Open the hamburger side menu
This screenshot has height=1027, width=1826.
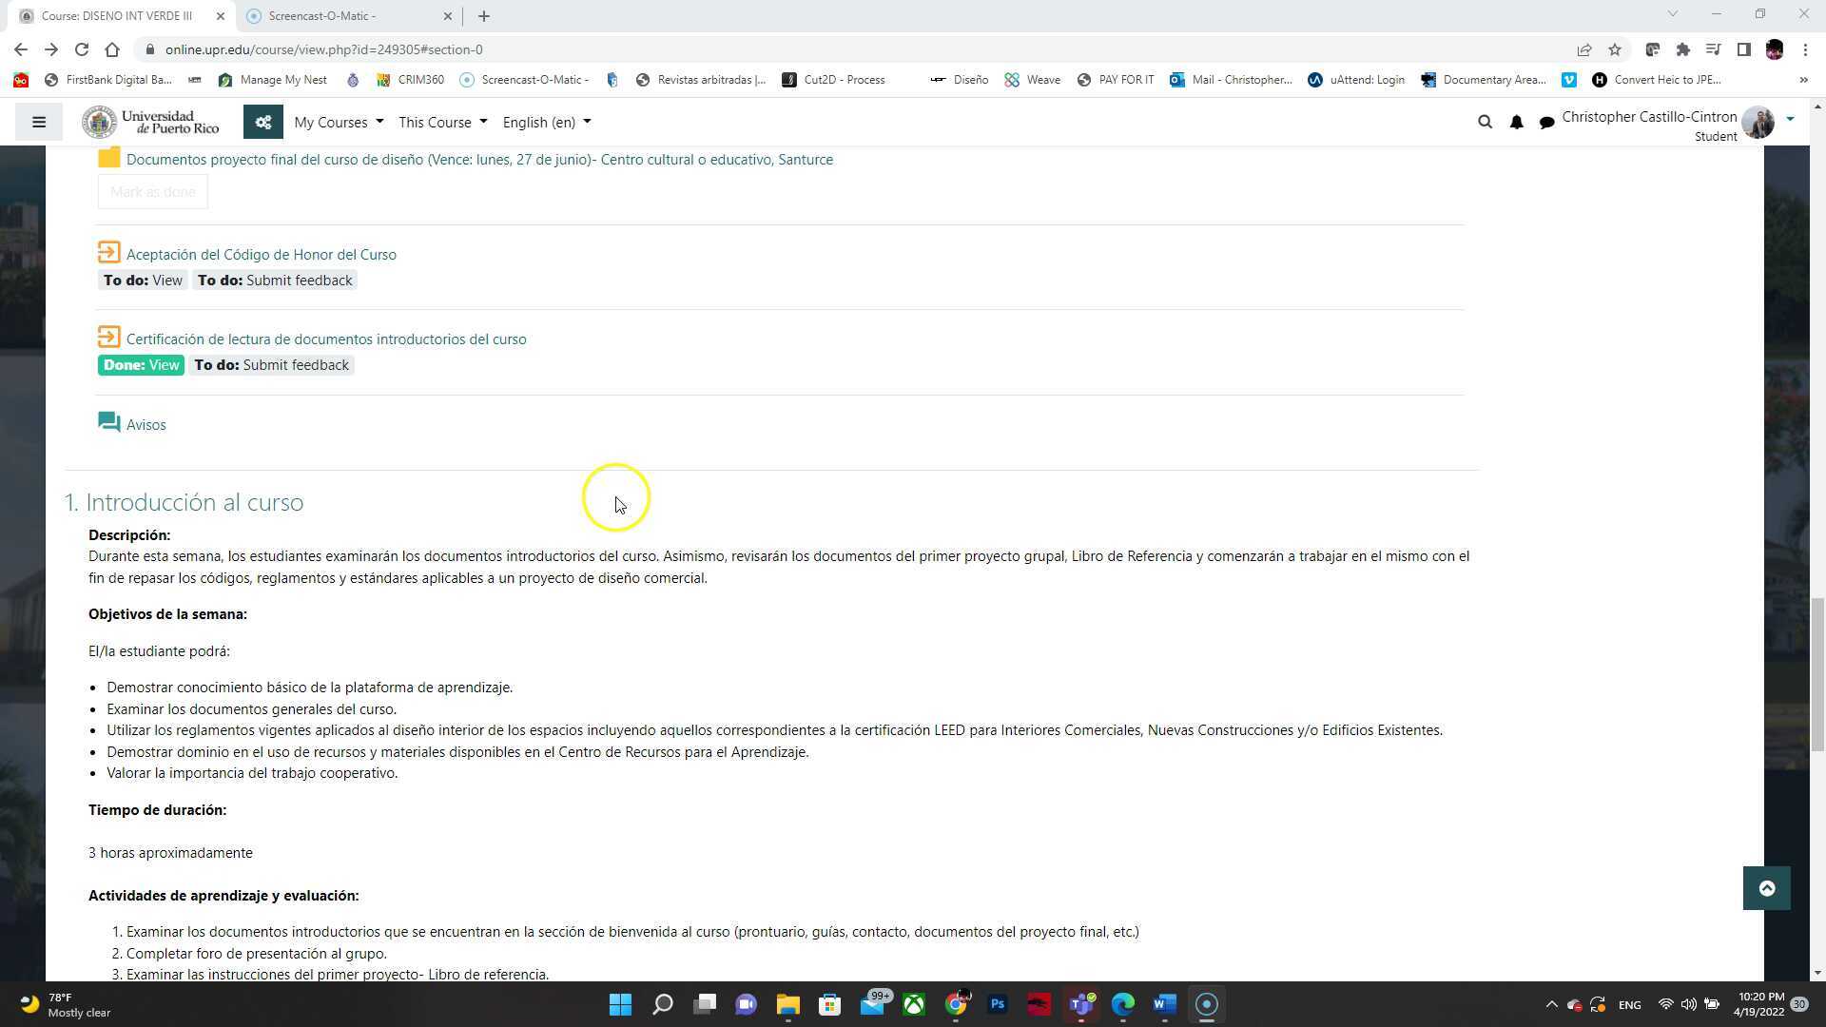coord(39,122)
